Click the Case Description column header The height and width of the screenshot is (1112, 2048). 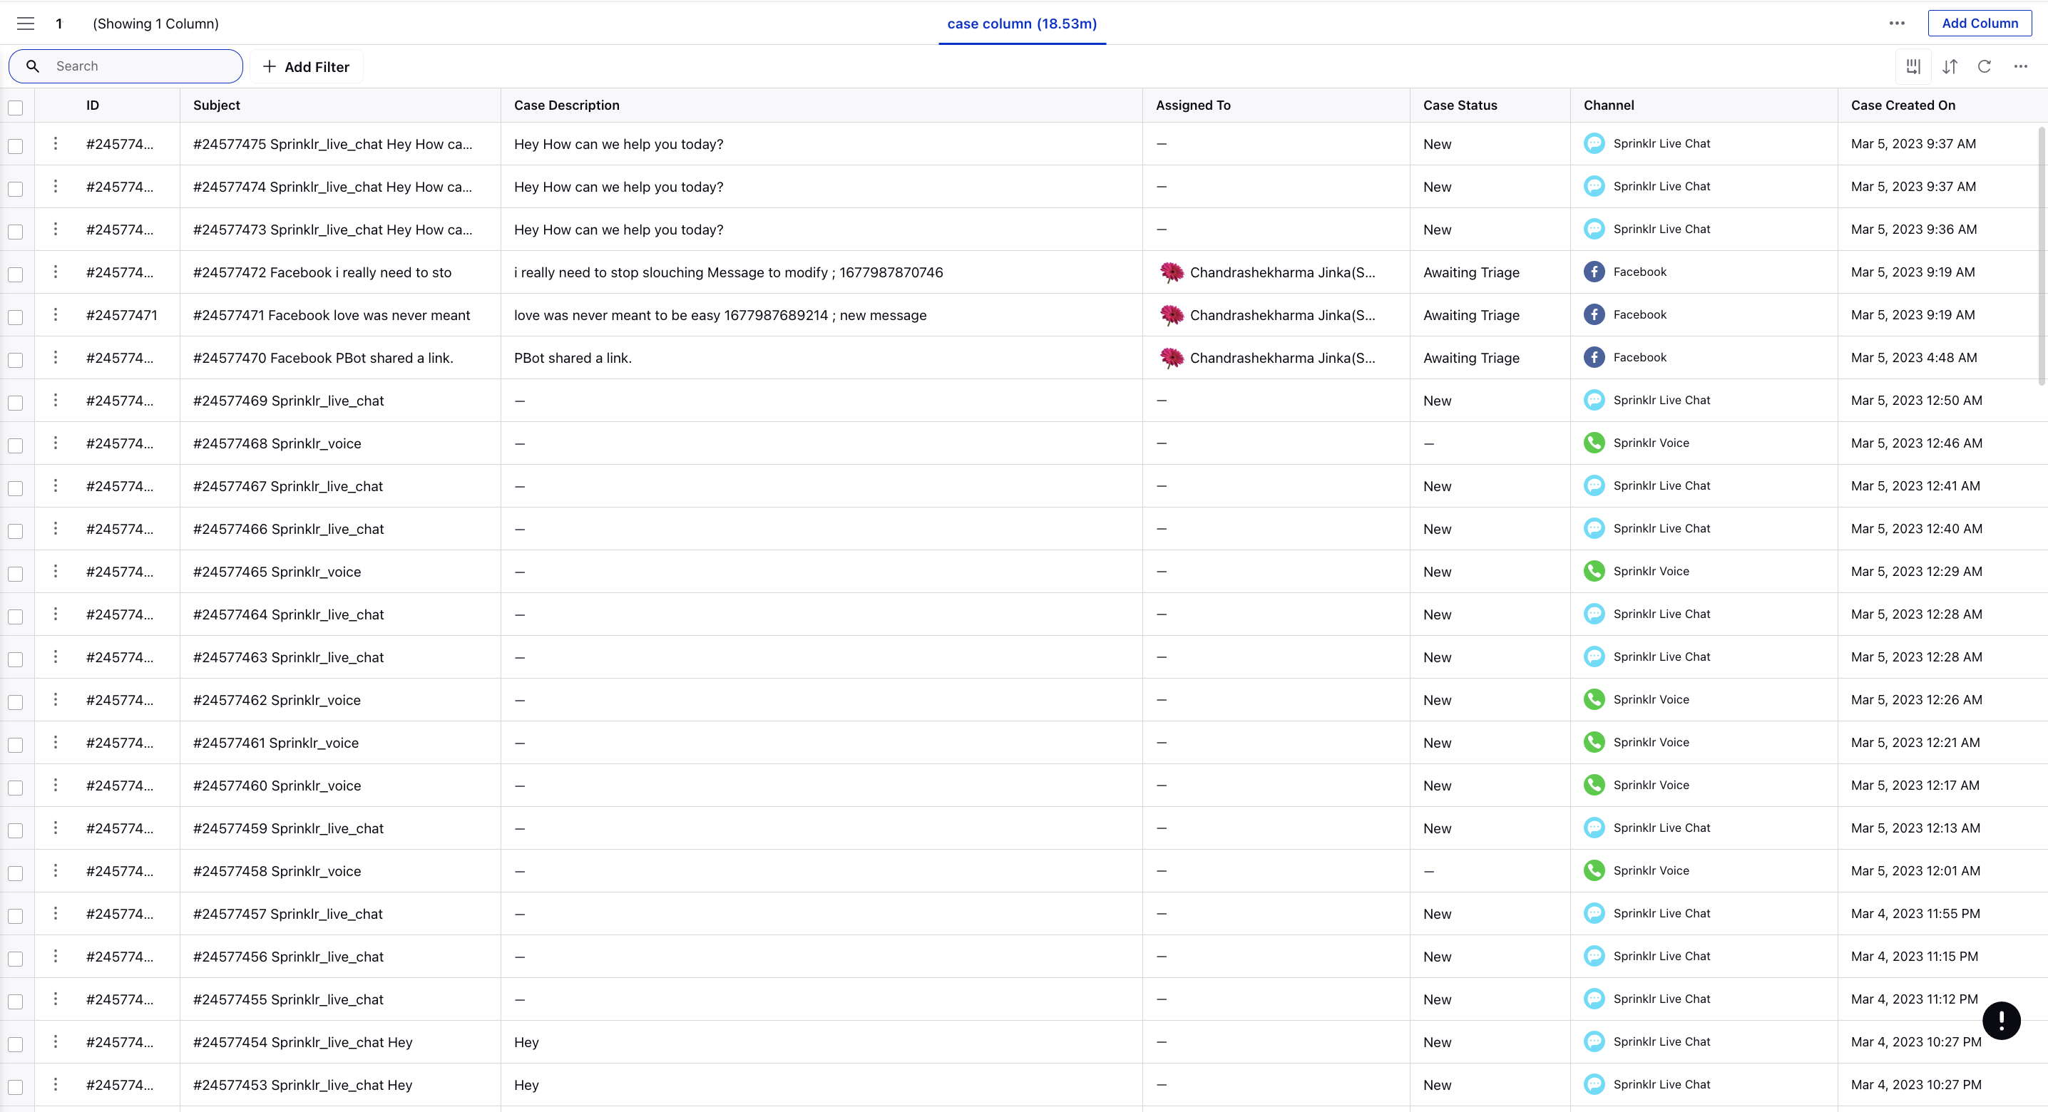pos(566,105)
